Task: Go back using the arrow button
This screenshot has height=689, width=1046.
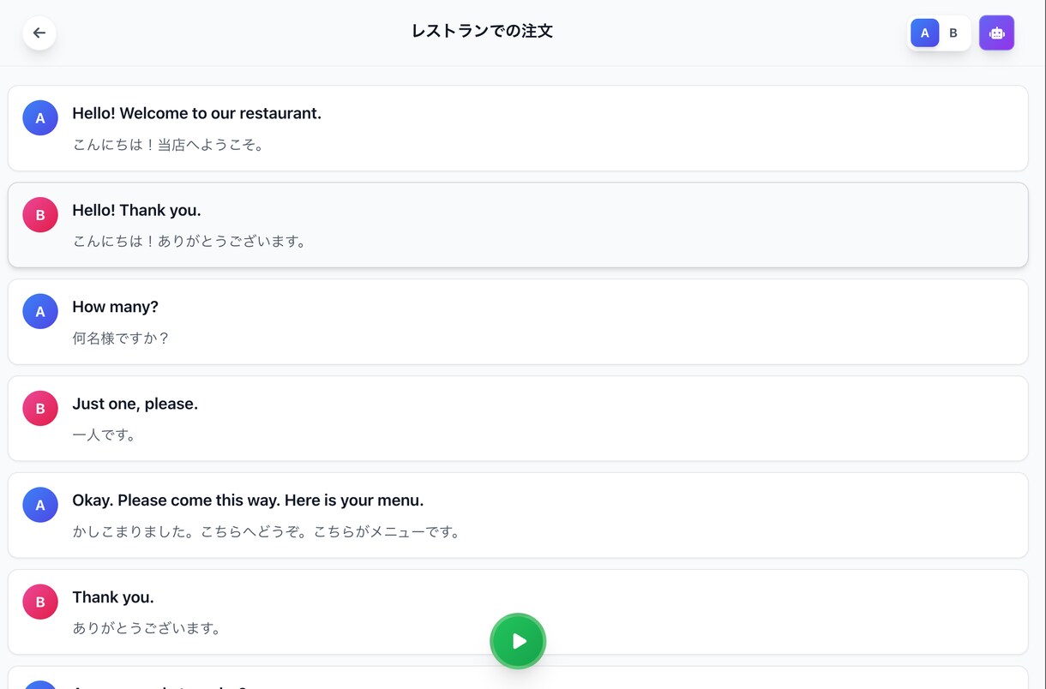Action: pos(39,33)
